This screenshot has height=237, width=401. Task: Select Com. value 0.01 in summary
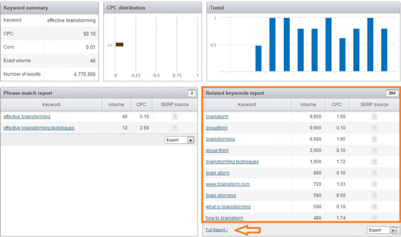tap(91, 47)
